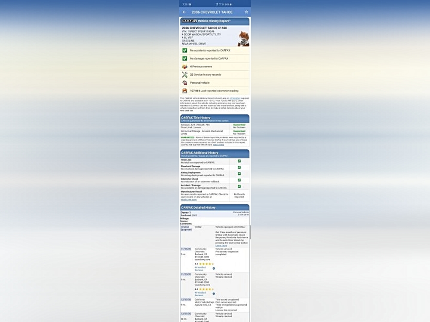Open the View Terms link
This screenshot has width=430, height=322.
[218, 145]
